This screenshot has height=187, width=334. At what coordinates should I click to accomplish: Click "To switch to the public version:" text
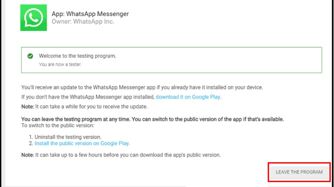58,126
